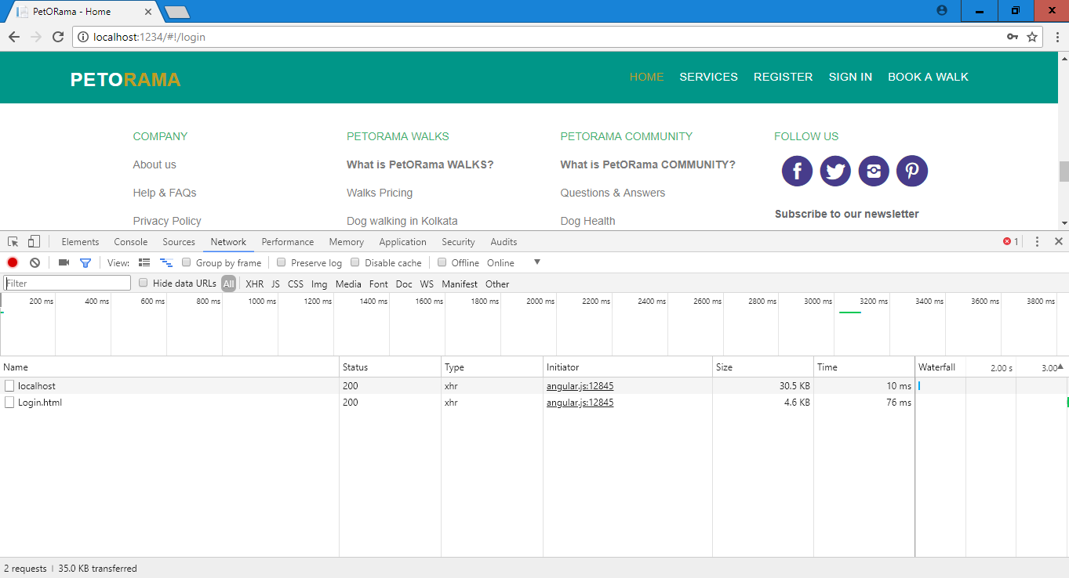Open BOOK A WALK link
Image resolution: width=1069 pixels, height=578 pixels.
(928, 77)
